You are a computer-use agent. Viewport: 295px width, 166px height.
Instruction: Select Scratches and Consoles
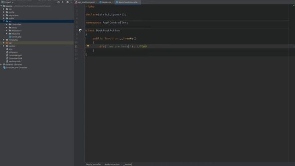pyautogui.click(x=17, y=68)
